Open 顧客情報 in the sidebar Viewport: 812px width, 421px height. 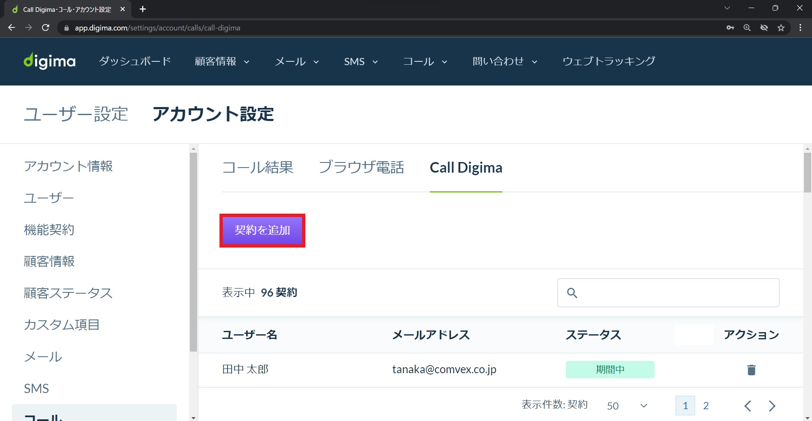49,261
